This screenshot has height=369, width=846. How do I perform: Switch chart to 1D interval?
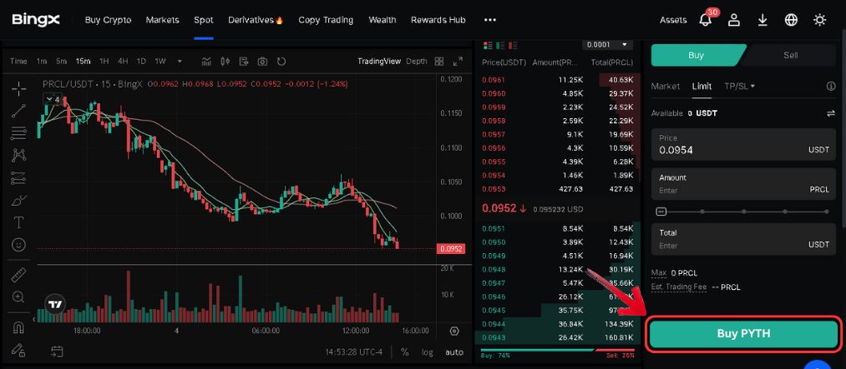pyautogui.click(x=141, y=62)
